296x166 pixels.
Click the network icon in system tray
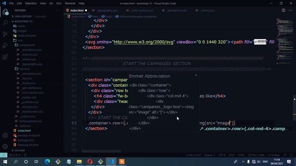[x=254, y=162]
